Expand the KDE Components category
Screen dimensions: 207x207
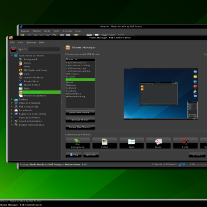pos(12,107)
